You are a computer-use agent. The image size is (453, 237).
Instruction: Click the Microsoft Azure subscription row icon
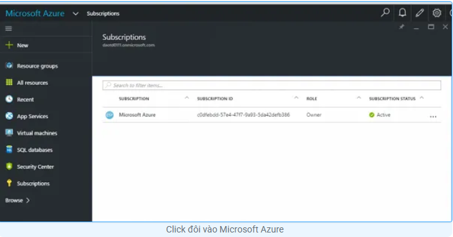[x=110, y=115]
